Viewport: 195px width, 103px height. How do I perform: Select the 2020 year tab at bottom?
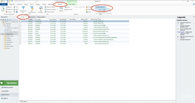tap(22, 101)
